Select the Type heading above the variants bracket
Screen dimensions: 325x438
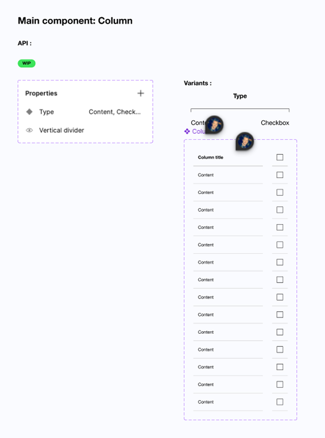click(240, 96)
